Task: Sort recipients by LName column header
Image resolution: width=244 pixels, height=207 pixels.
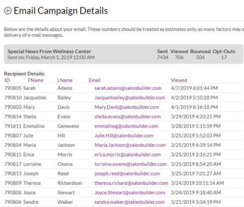Action: coord(65,80)
